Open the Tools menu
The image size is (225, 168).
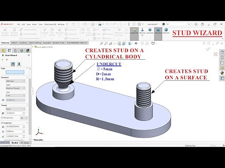tap(40, 24)
